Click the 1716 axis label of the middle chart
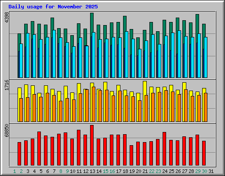The image size is (225, 176). [7, 85]
